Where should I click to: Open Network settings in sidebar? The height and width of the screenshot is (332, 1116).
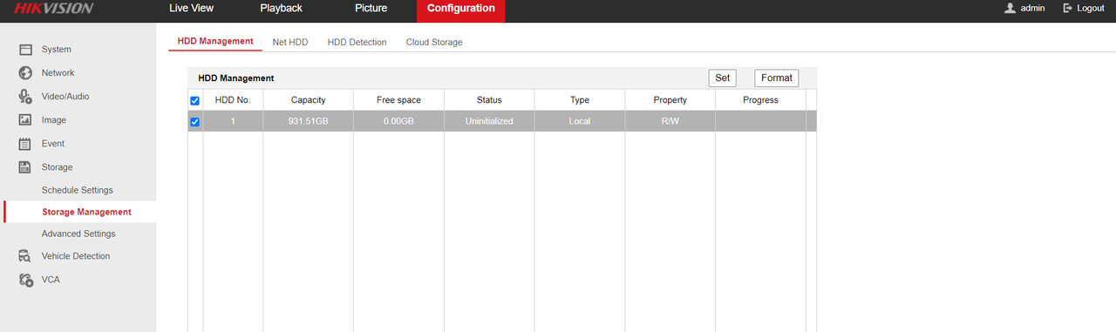pos(58,73)
